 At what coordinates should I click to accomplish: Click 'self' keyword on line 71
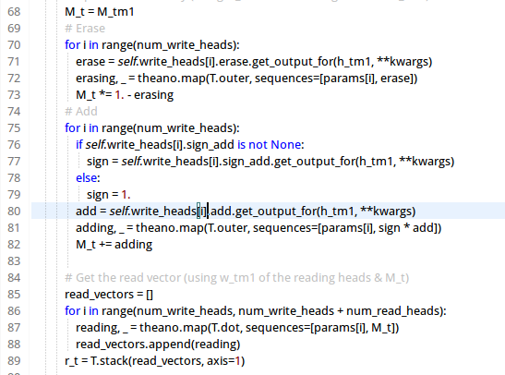point(126,62)
